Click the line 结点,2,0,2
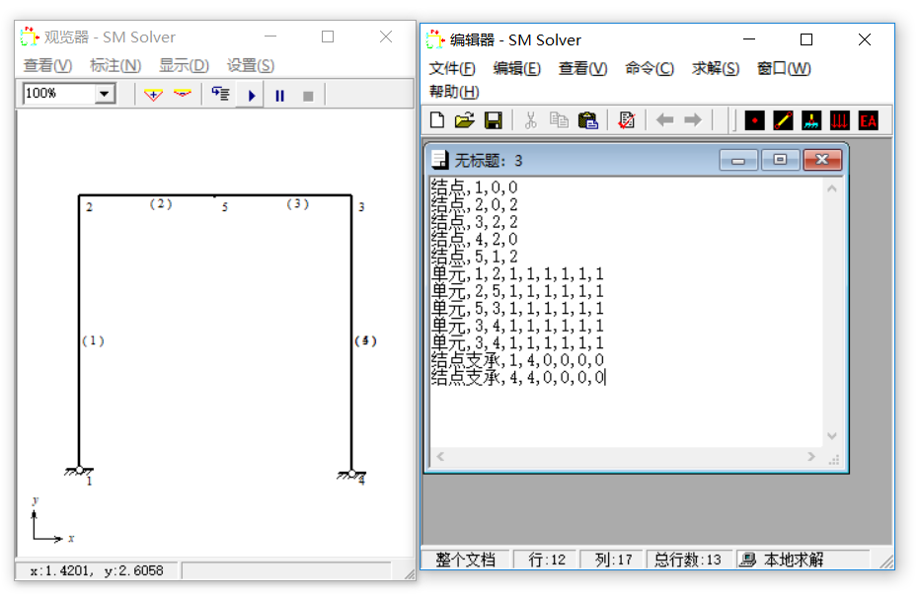The image size is (919, 599). coord(474,205)
